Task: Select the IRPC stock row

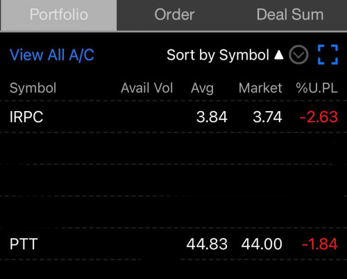Action: [x=173, y=117]
